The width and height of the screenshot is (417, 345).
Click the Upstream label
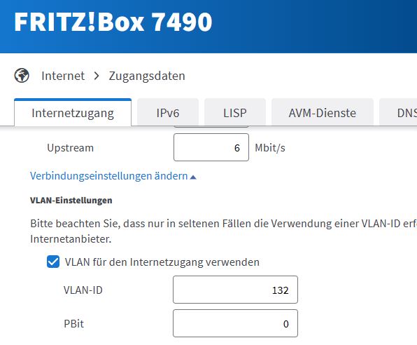click(x=70, y=148)
